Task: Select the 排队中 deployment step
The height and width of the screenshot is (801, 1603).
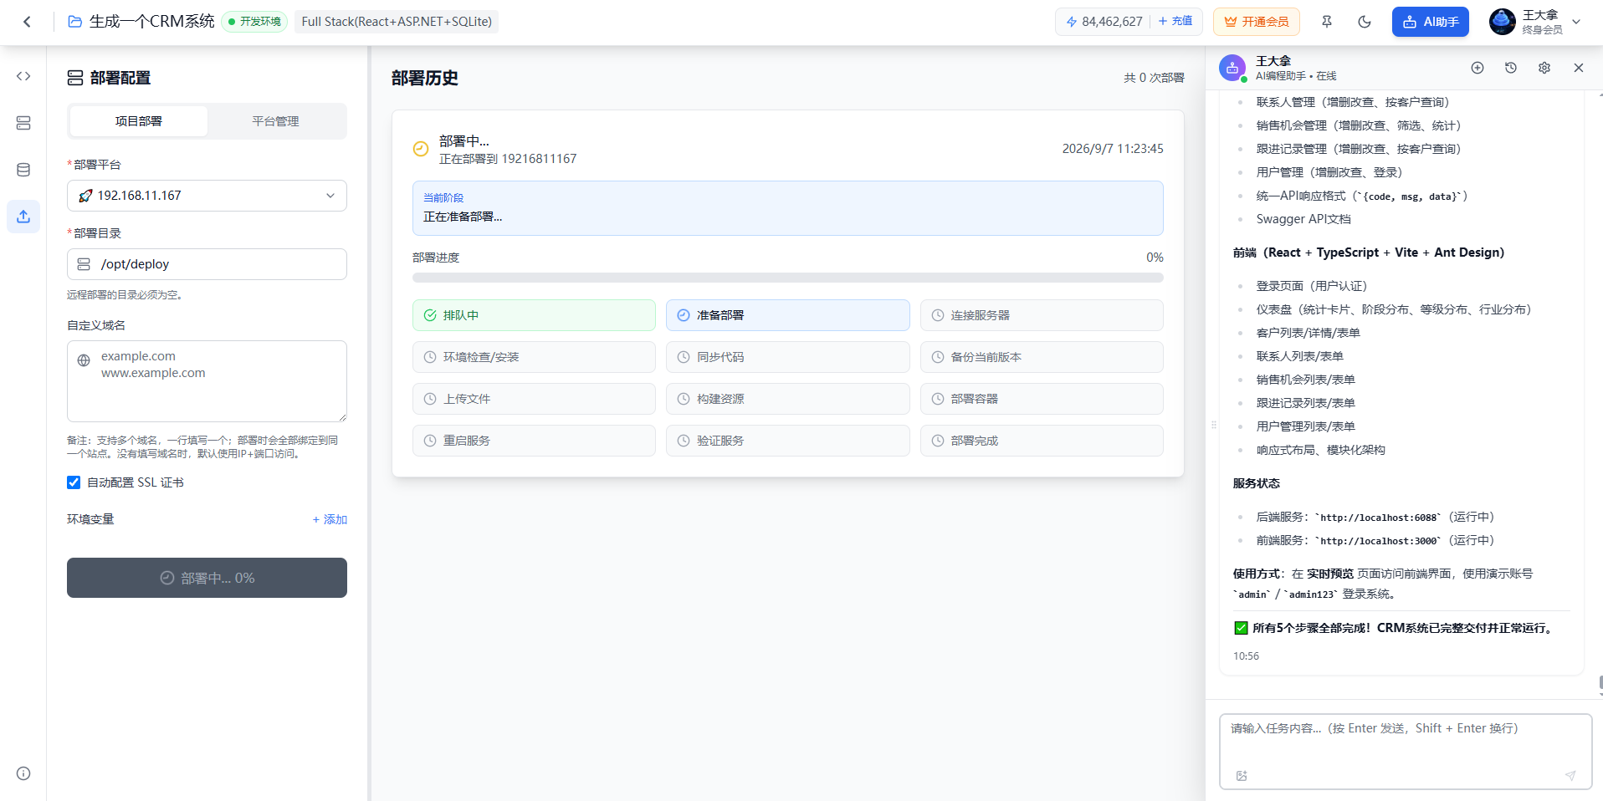Action: (534, 315)
